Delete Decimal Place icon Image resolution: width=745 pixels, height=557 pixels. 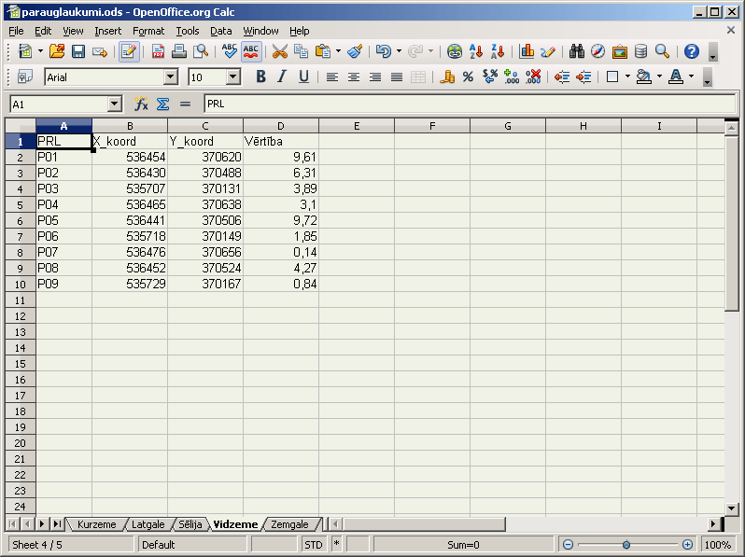(533, 77)
